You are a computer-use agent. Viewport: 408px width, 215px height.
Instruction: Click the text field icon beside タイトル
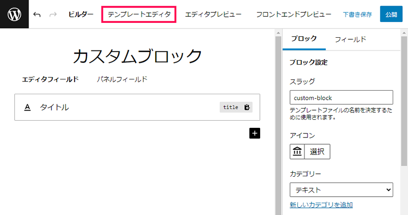[28, 107]
